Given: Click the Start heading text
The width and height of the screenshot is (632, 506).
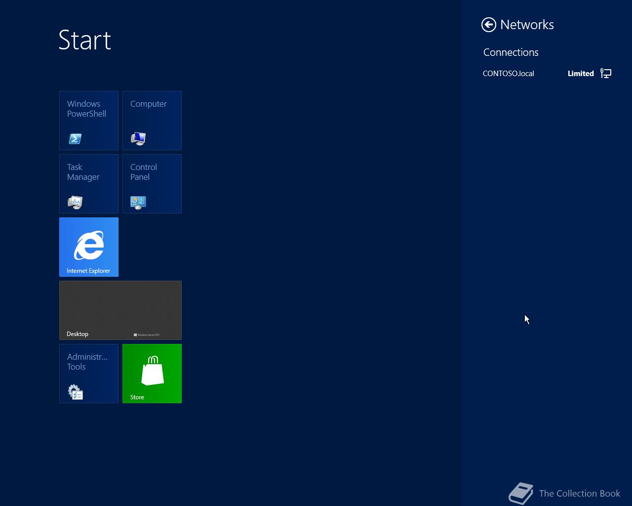Looking at the screenshot, I should [x=85, y=40].
